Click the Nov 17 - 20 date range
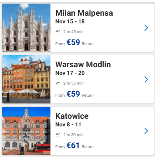This screenshot has width=155, height=157. [x=70, y=73]
